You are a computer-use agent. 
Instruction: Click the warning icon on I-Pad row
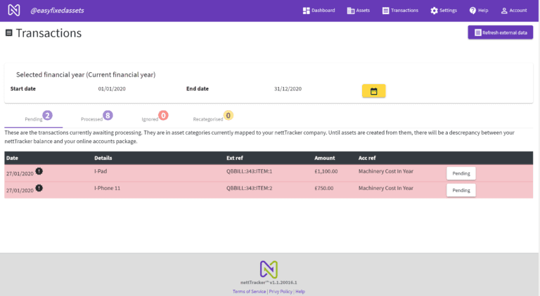coord(39,171)
